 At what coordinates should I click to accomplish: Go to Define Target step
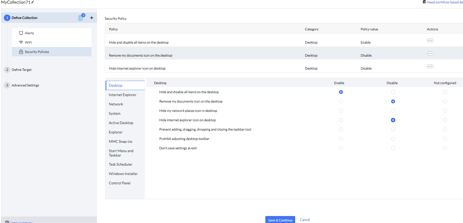coord(22,70)
